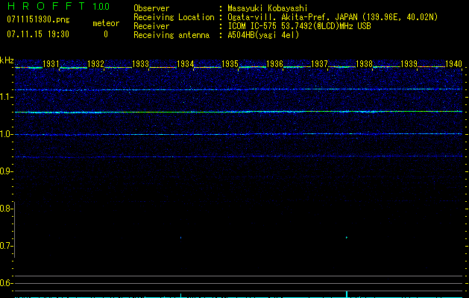Select the 1934 time marker

186,64
